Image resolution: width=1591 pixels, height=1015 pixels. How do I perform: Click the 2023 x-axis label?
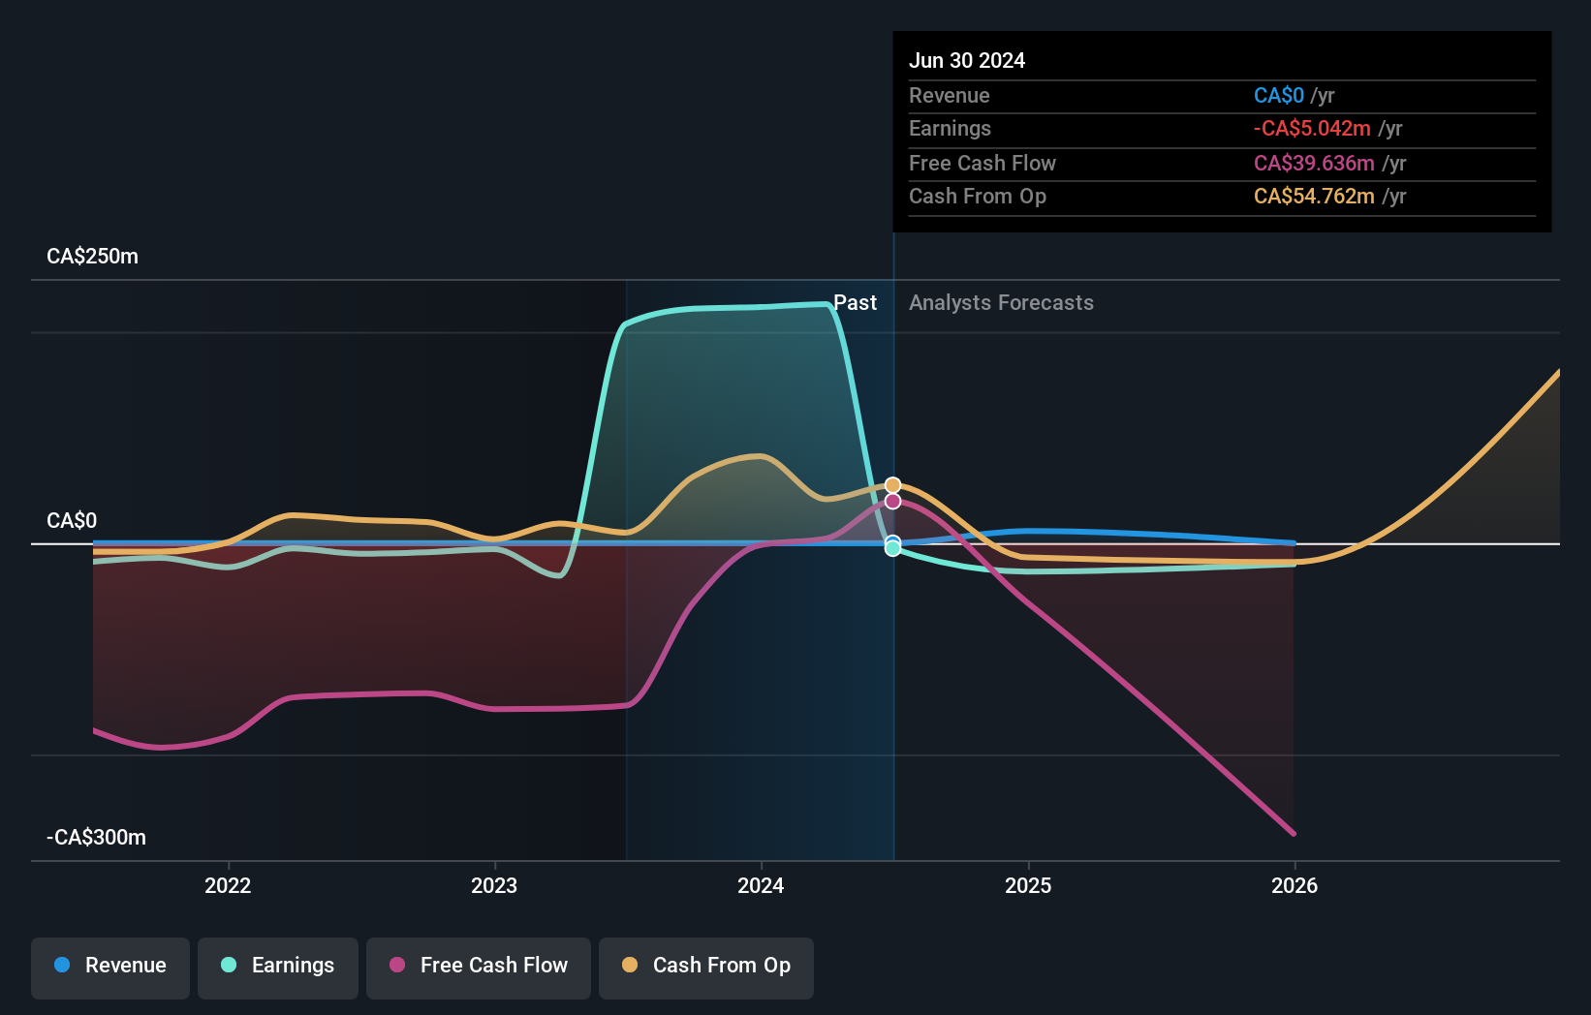pyautogui.click(x=494, y=885)
